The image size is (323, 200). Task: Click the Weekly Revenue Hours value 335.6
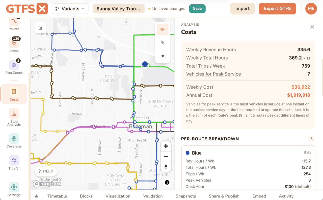[304, 50]
